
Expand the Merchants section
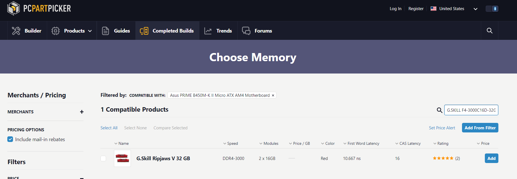coord(82,112)
